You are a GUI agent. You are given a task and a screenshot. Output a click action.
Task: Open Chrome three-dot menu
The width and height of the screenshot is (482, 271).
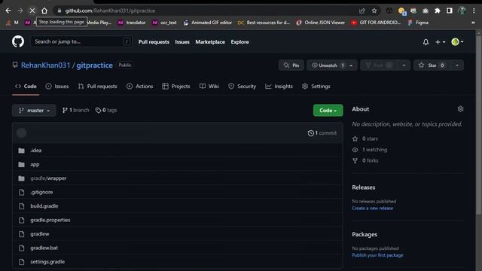pyautogui.click(x=474, y=11)
